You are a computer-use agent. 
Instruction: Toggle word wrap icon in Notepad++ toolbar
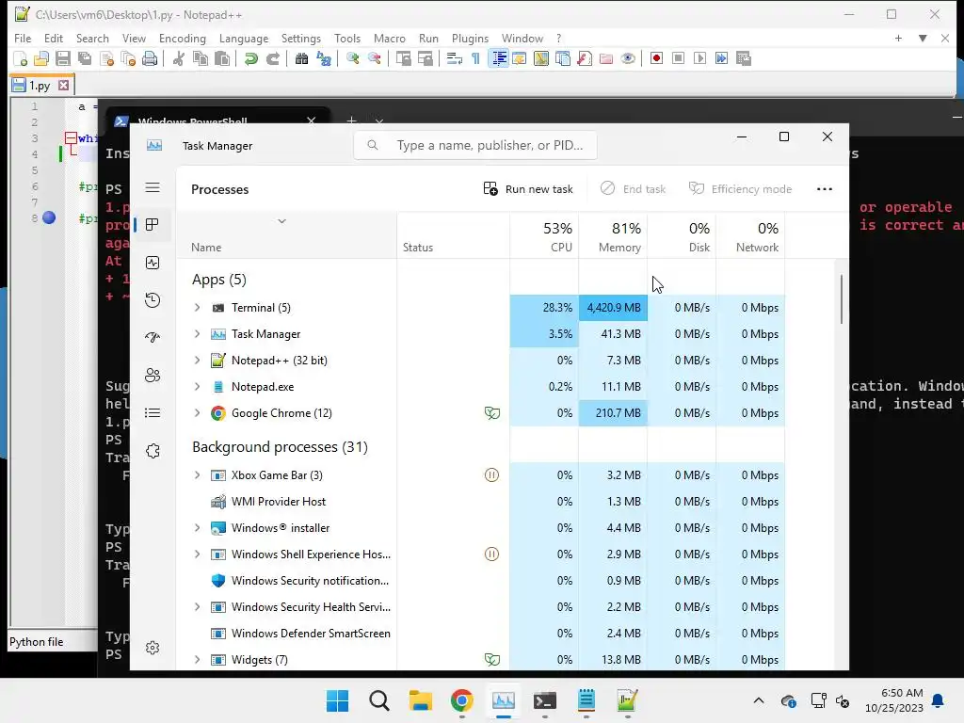click(x=455, y=58)
